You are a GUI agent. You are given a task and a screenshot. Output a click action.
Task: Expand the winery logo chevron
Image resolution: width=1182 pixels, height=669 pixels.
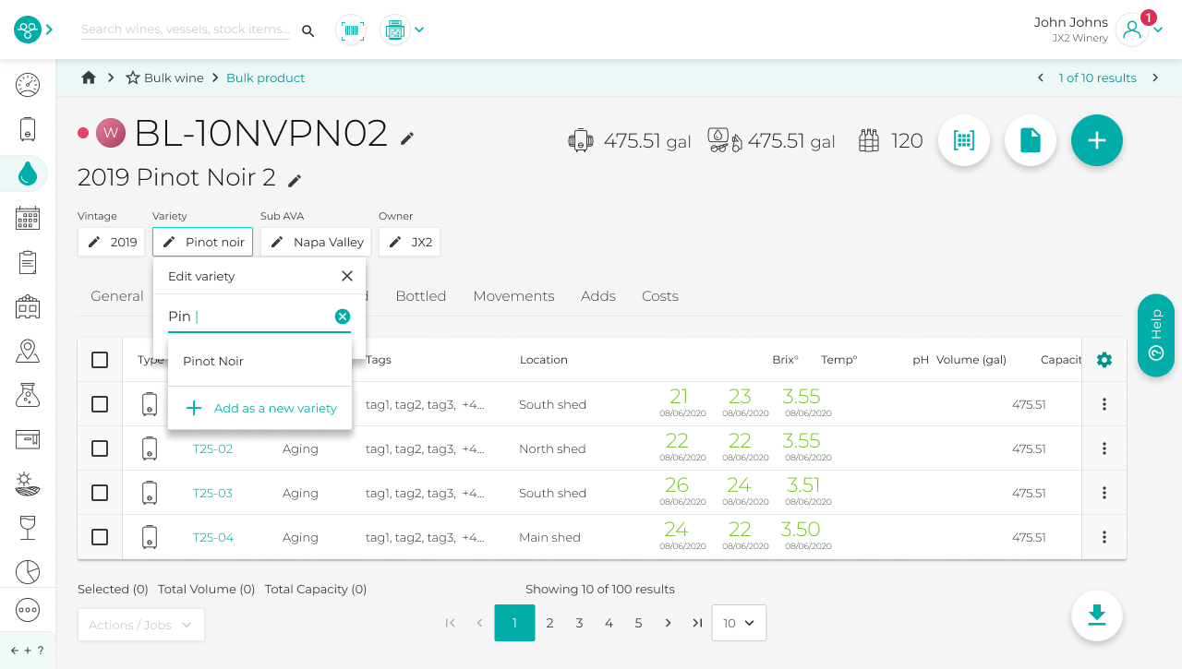[49, 30]
